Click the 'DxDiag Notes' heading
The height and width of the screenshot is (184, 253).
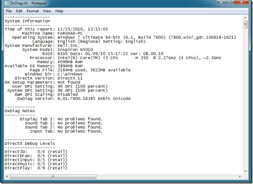pos(20,111)
